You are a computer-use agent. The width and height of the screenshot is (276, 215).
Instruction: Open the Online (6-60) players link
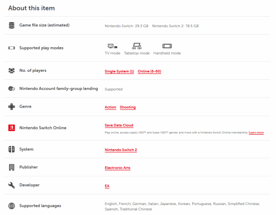[150, 71]
